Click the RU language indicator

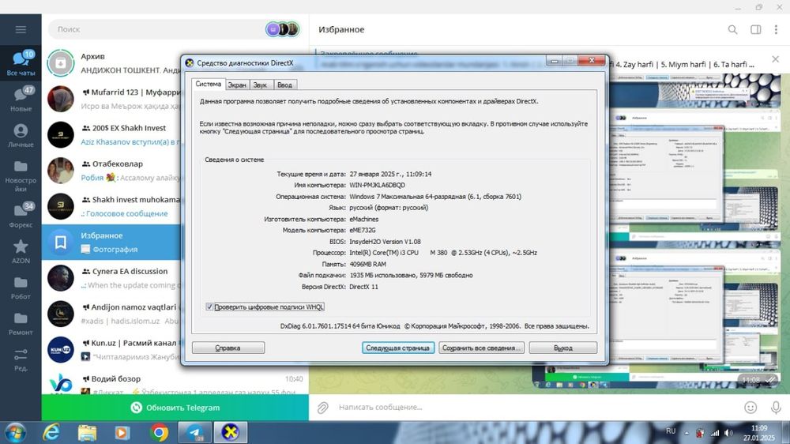(671, 431)
